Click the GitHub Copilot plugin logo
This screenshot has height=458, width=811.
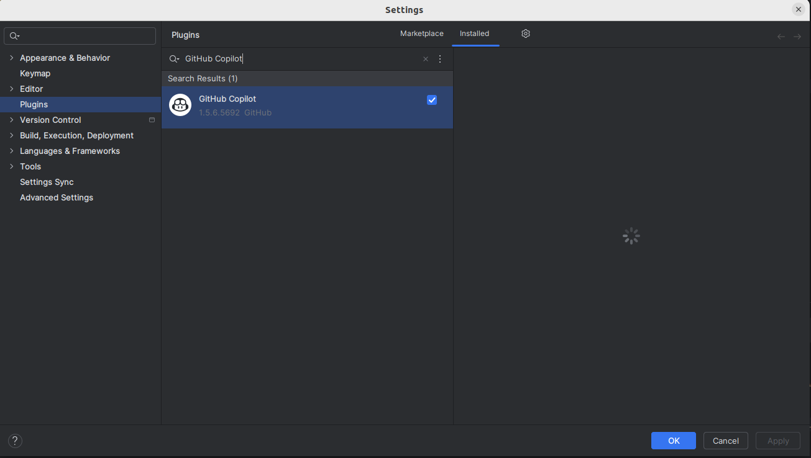[x=180, y=105]
